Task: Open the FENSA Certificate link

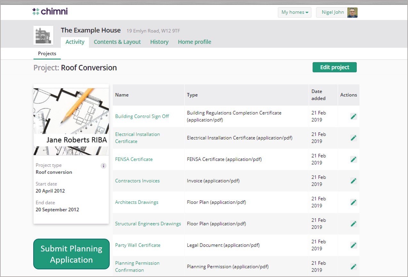Action: tap(134, 159)
